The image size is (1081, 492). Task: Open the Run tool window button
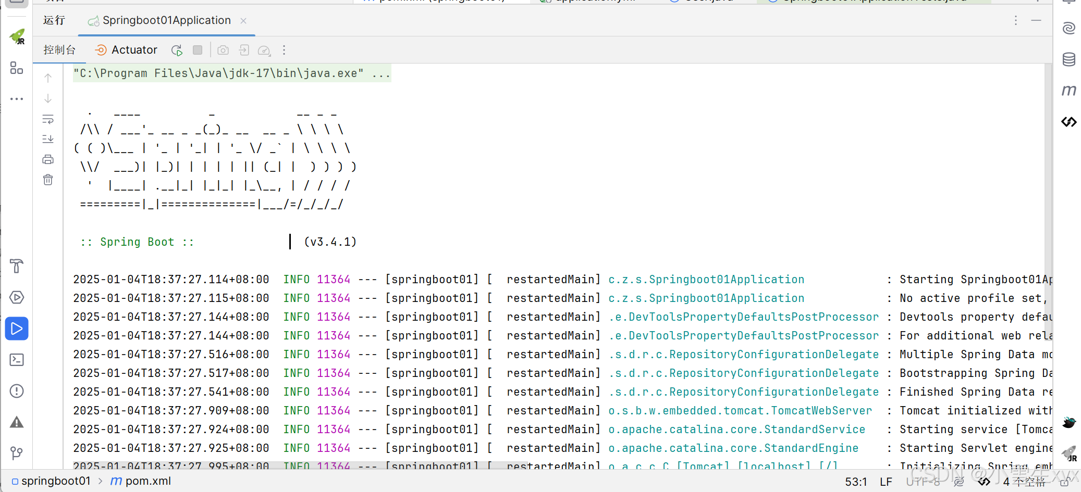[17, 329]
